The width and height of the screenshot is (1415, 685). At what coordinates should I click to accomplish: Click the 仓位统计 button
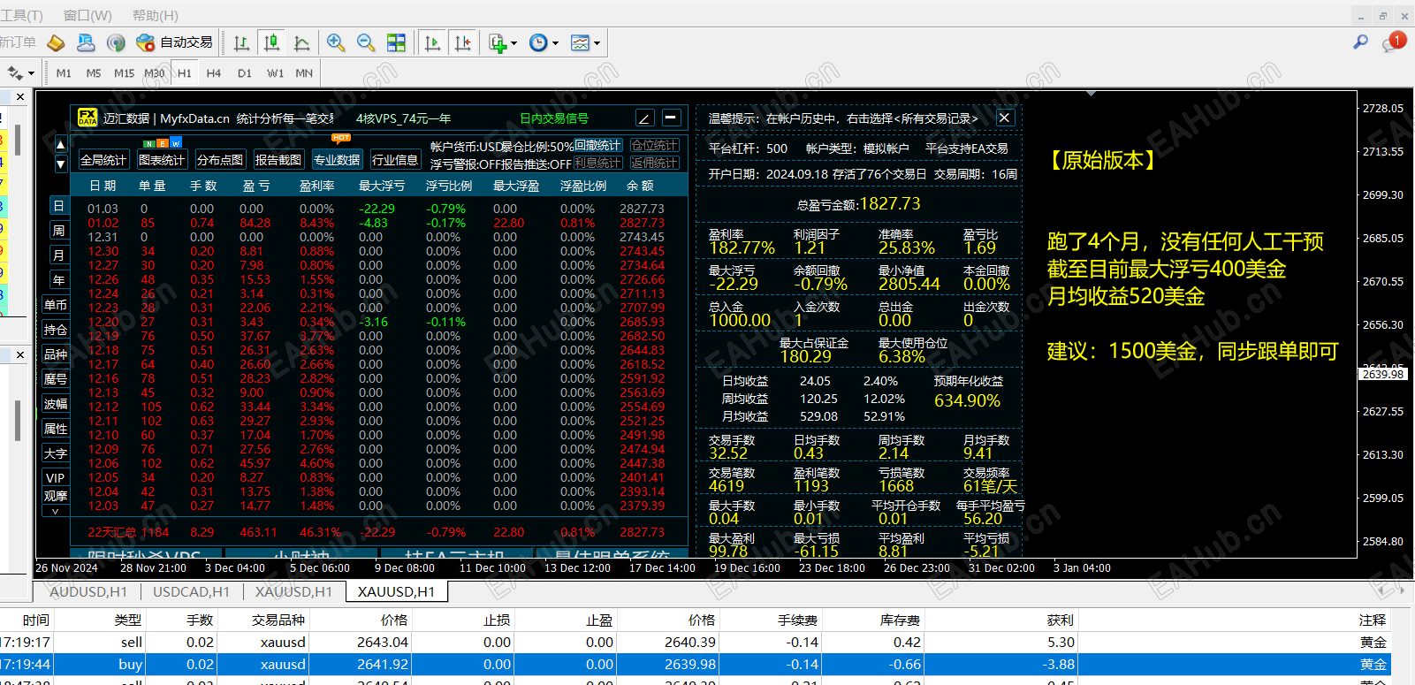pyautogui.click(x=655, y=146)
